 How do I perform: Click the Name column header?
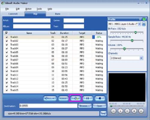[29, 33]
